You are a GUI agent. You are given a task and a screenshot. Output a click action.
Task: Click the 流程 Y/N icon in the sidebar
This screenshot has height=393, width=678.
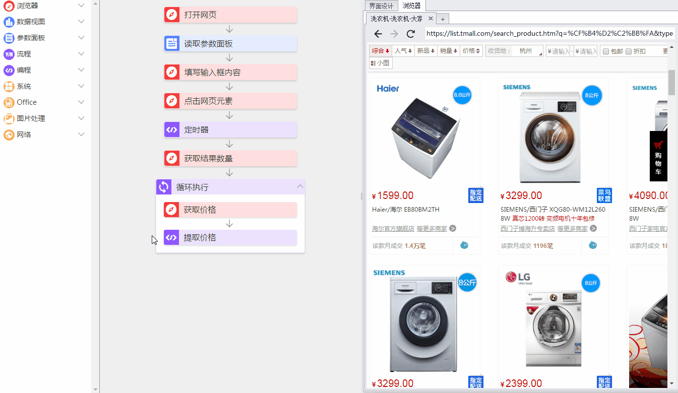(x=9, y=54)
